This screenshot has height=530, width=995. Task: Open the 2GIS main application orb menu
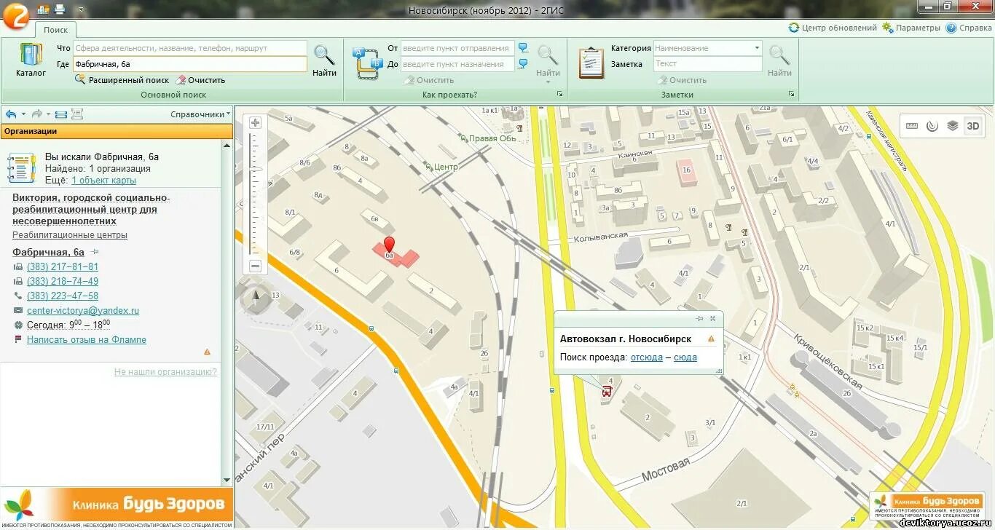15,15
